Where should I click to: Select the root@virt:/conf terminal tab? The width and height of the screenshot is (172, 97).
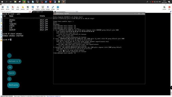click(x=42, y=12)
